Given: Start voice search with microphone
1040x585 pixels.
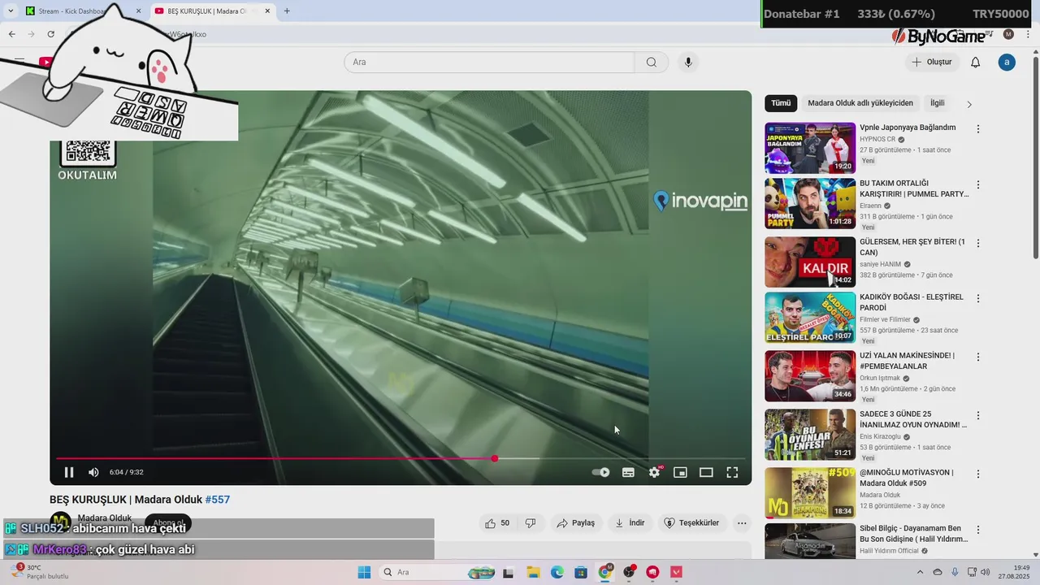Looking at the screenshot, I should coord(688,62).
